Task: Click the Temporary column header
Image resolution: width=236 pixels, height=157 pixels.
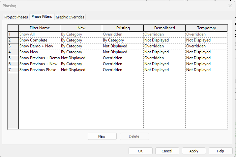Action: point(206,28)
